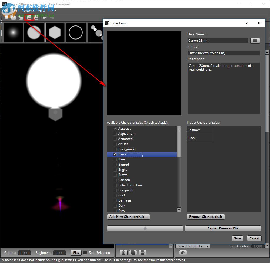Select the hexagon element thumbnail
The height and width of the screenshot is (263, 270).
55,32
